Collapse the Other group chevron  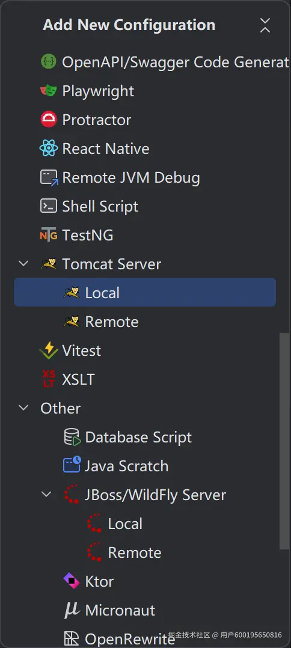24,408
